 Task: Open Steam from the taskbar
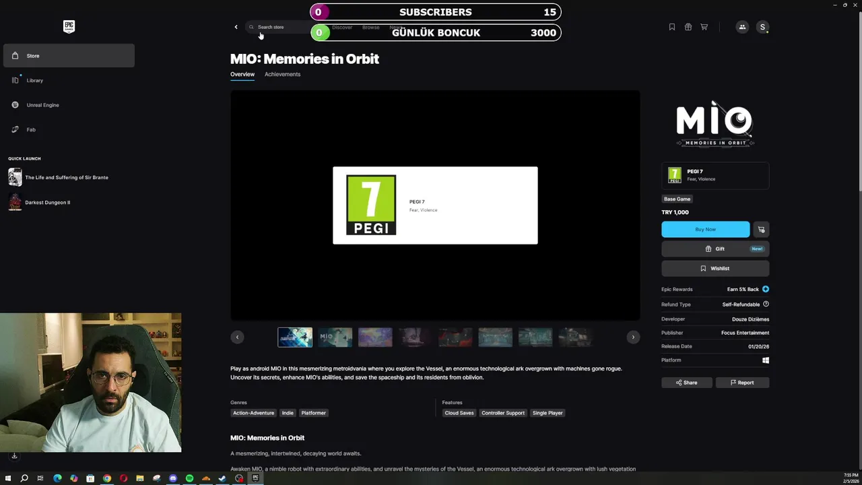pos(222,478)
